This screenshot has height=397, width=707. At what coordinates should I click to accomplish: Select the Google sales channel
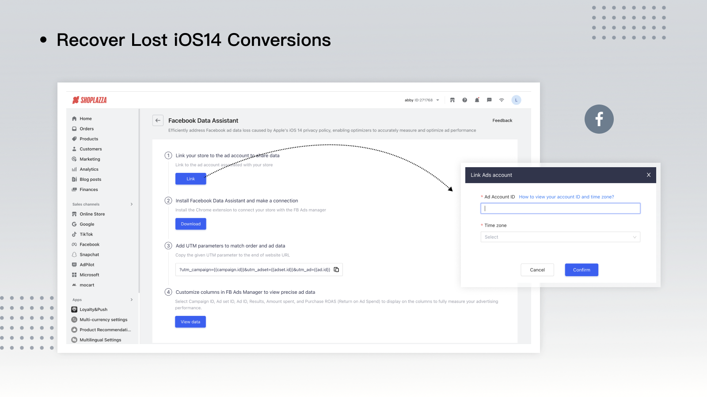[87, 224]
